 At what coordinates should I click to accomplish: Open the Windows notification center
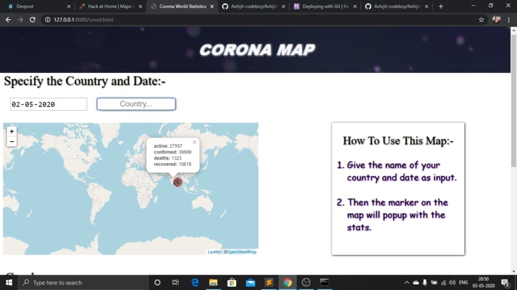point(505,282)
